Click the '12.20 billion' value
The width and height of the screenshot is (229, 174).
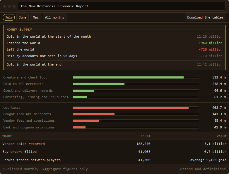[x=210, y=36]
